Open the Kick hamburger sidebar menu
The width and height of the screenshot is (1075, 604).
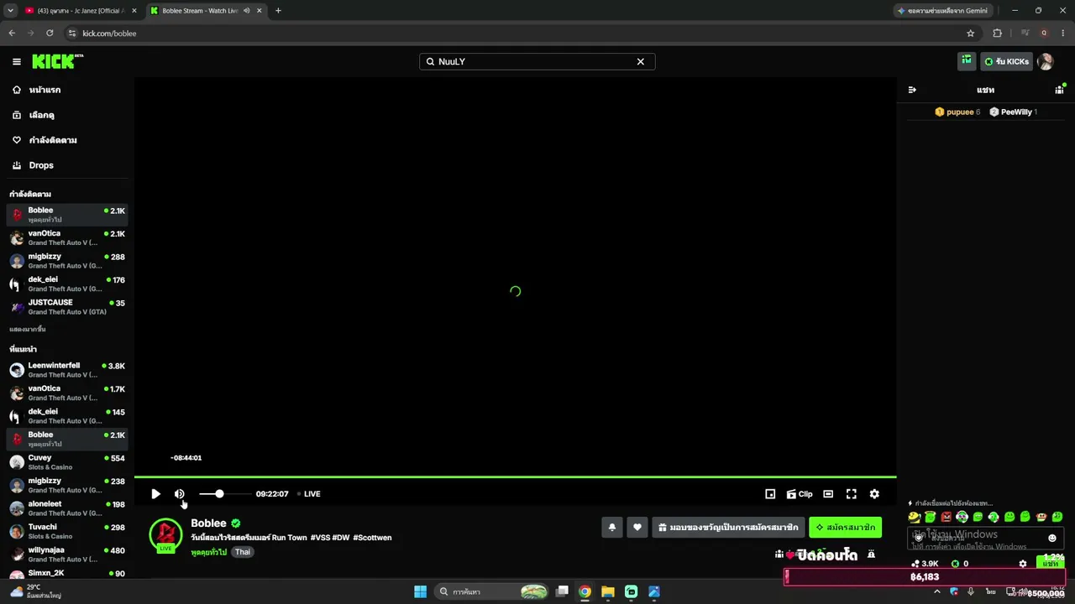point(17,61)
